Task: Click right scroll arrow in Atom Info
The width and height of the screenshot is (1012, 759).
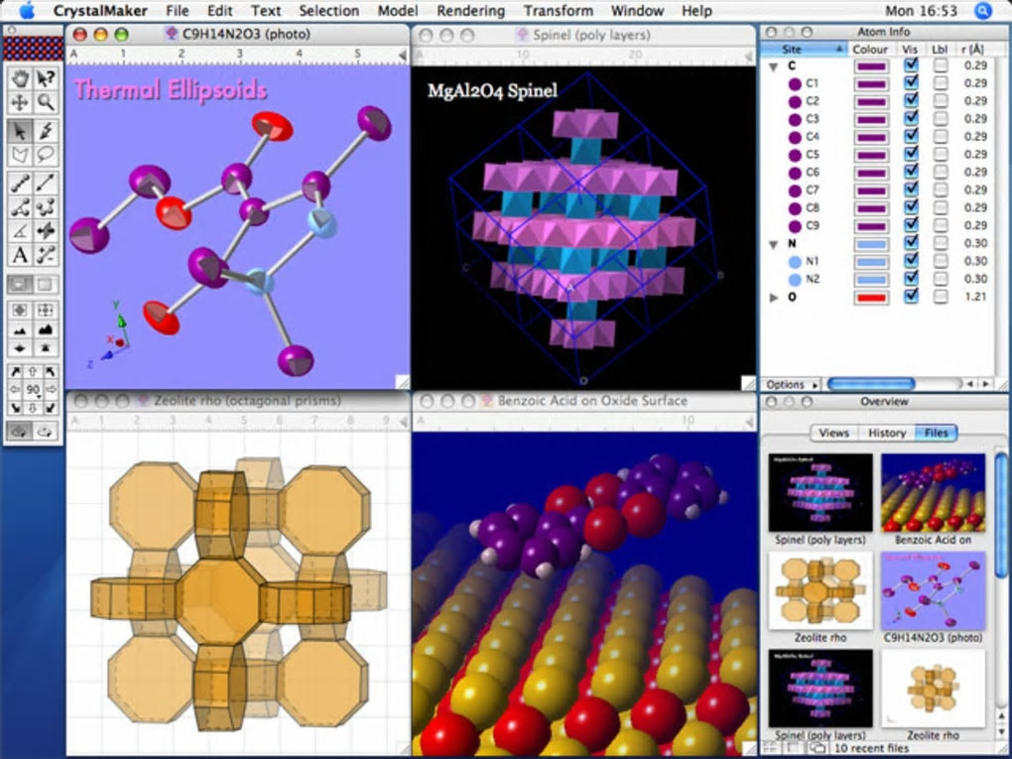Action: 986,385
